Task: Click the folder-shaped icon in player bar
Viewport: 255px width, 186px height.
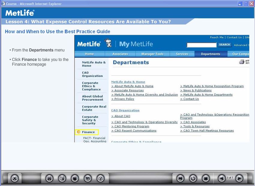Action: click(88, 178)
